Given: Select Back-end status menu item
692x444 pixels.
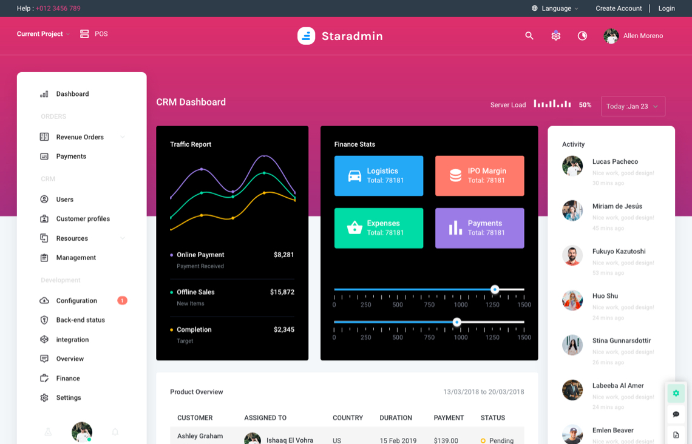Looking at the screenshot, I should [80, 320].
